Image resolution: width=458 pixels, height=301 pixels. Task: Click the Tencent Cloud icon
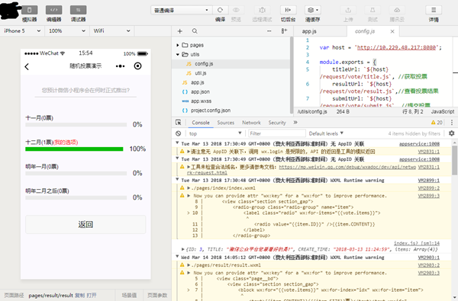click(x=397, y=10)
